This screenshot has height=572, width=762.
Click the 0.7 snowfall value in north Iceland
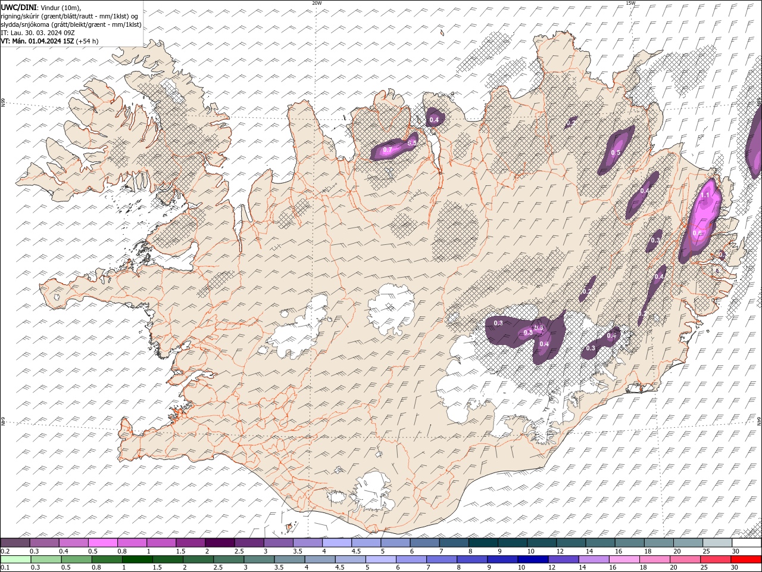388,150
